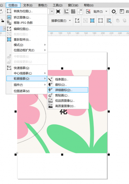The image size is (129, 184).
Task: Click the resample property bar icon
Action: [x=92, y=21]
